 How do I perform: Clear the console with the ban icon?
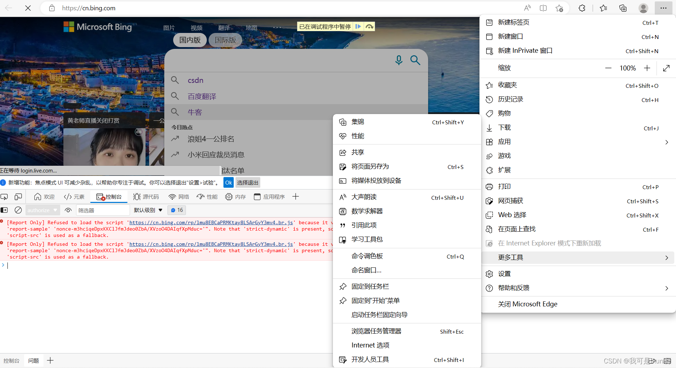pos(18,210)
